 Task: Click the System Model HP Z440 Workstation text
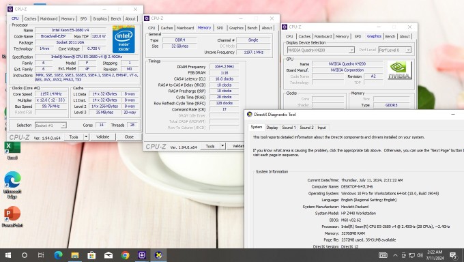tap(358, 213)
